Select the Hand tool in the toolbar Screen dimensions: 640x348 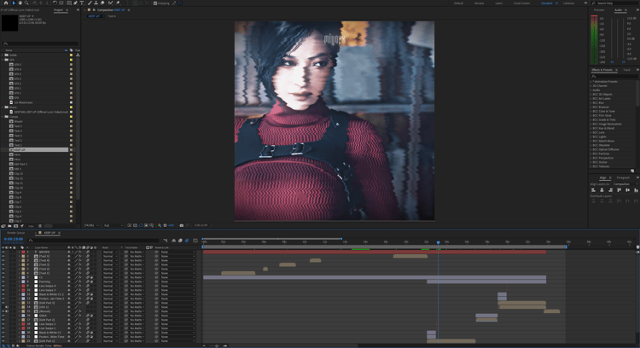20,3
